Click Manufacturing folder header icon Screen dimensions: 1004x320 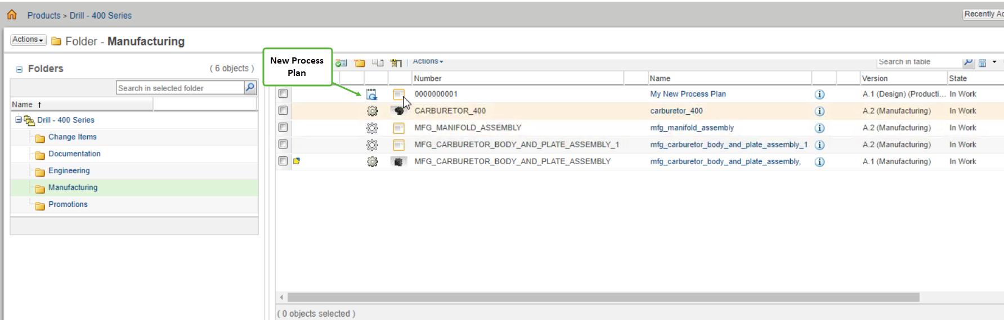56,41
